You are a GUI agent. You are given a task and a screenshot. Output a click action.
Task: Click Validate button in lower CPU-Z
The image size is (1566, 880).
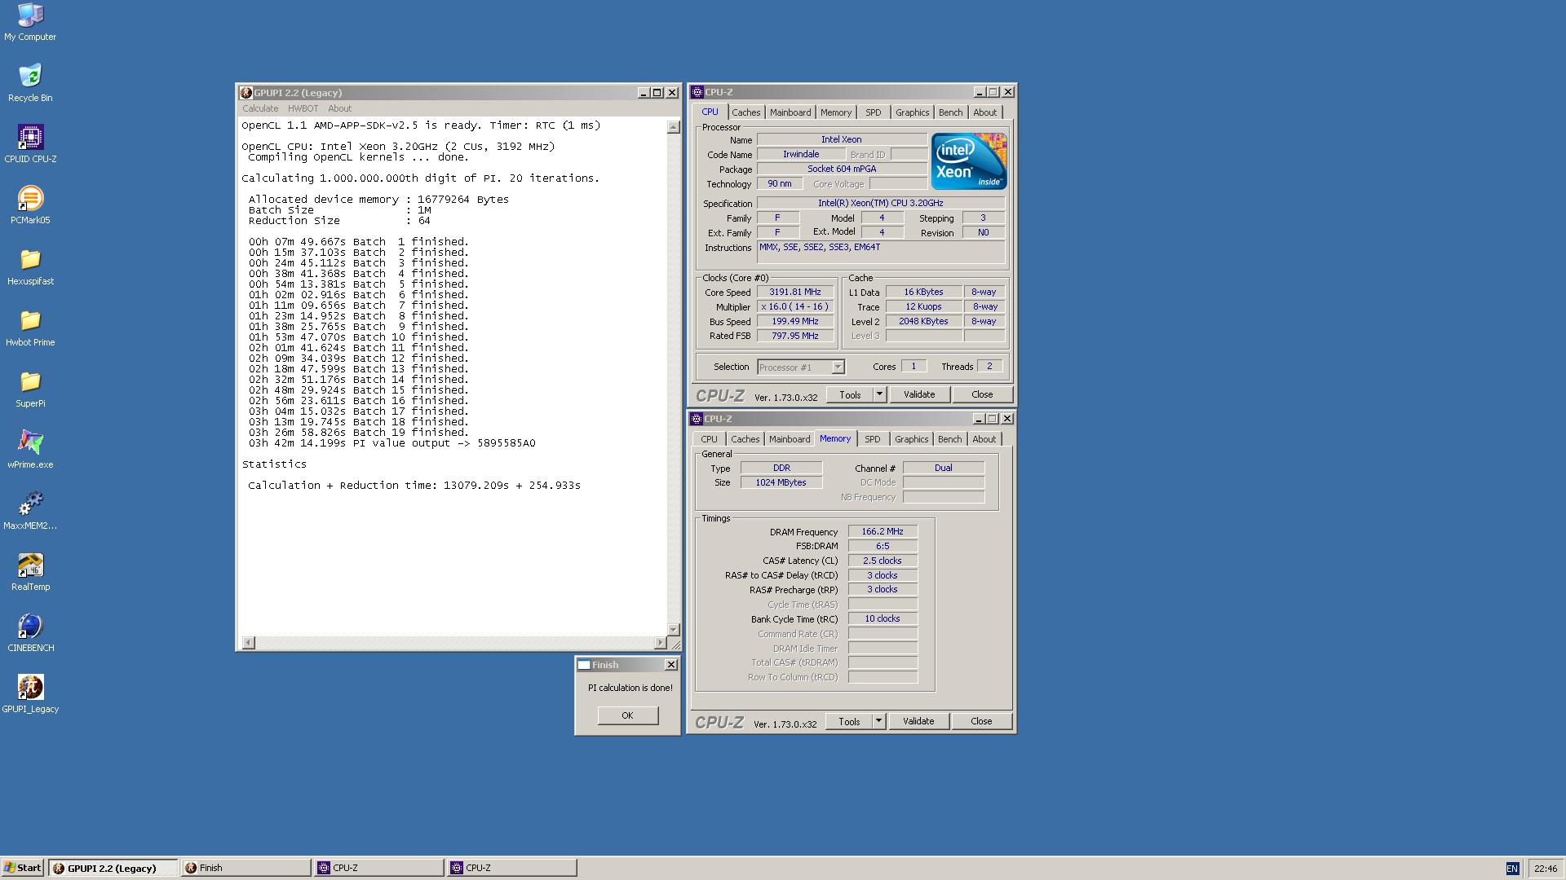[x=918, y=721]
